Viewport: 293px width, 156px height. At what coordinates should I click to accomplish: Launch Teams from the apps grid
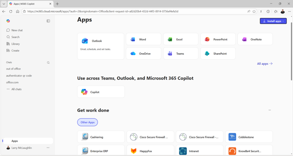(181, 53)
